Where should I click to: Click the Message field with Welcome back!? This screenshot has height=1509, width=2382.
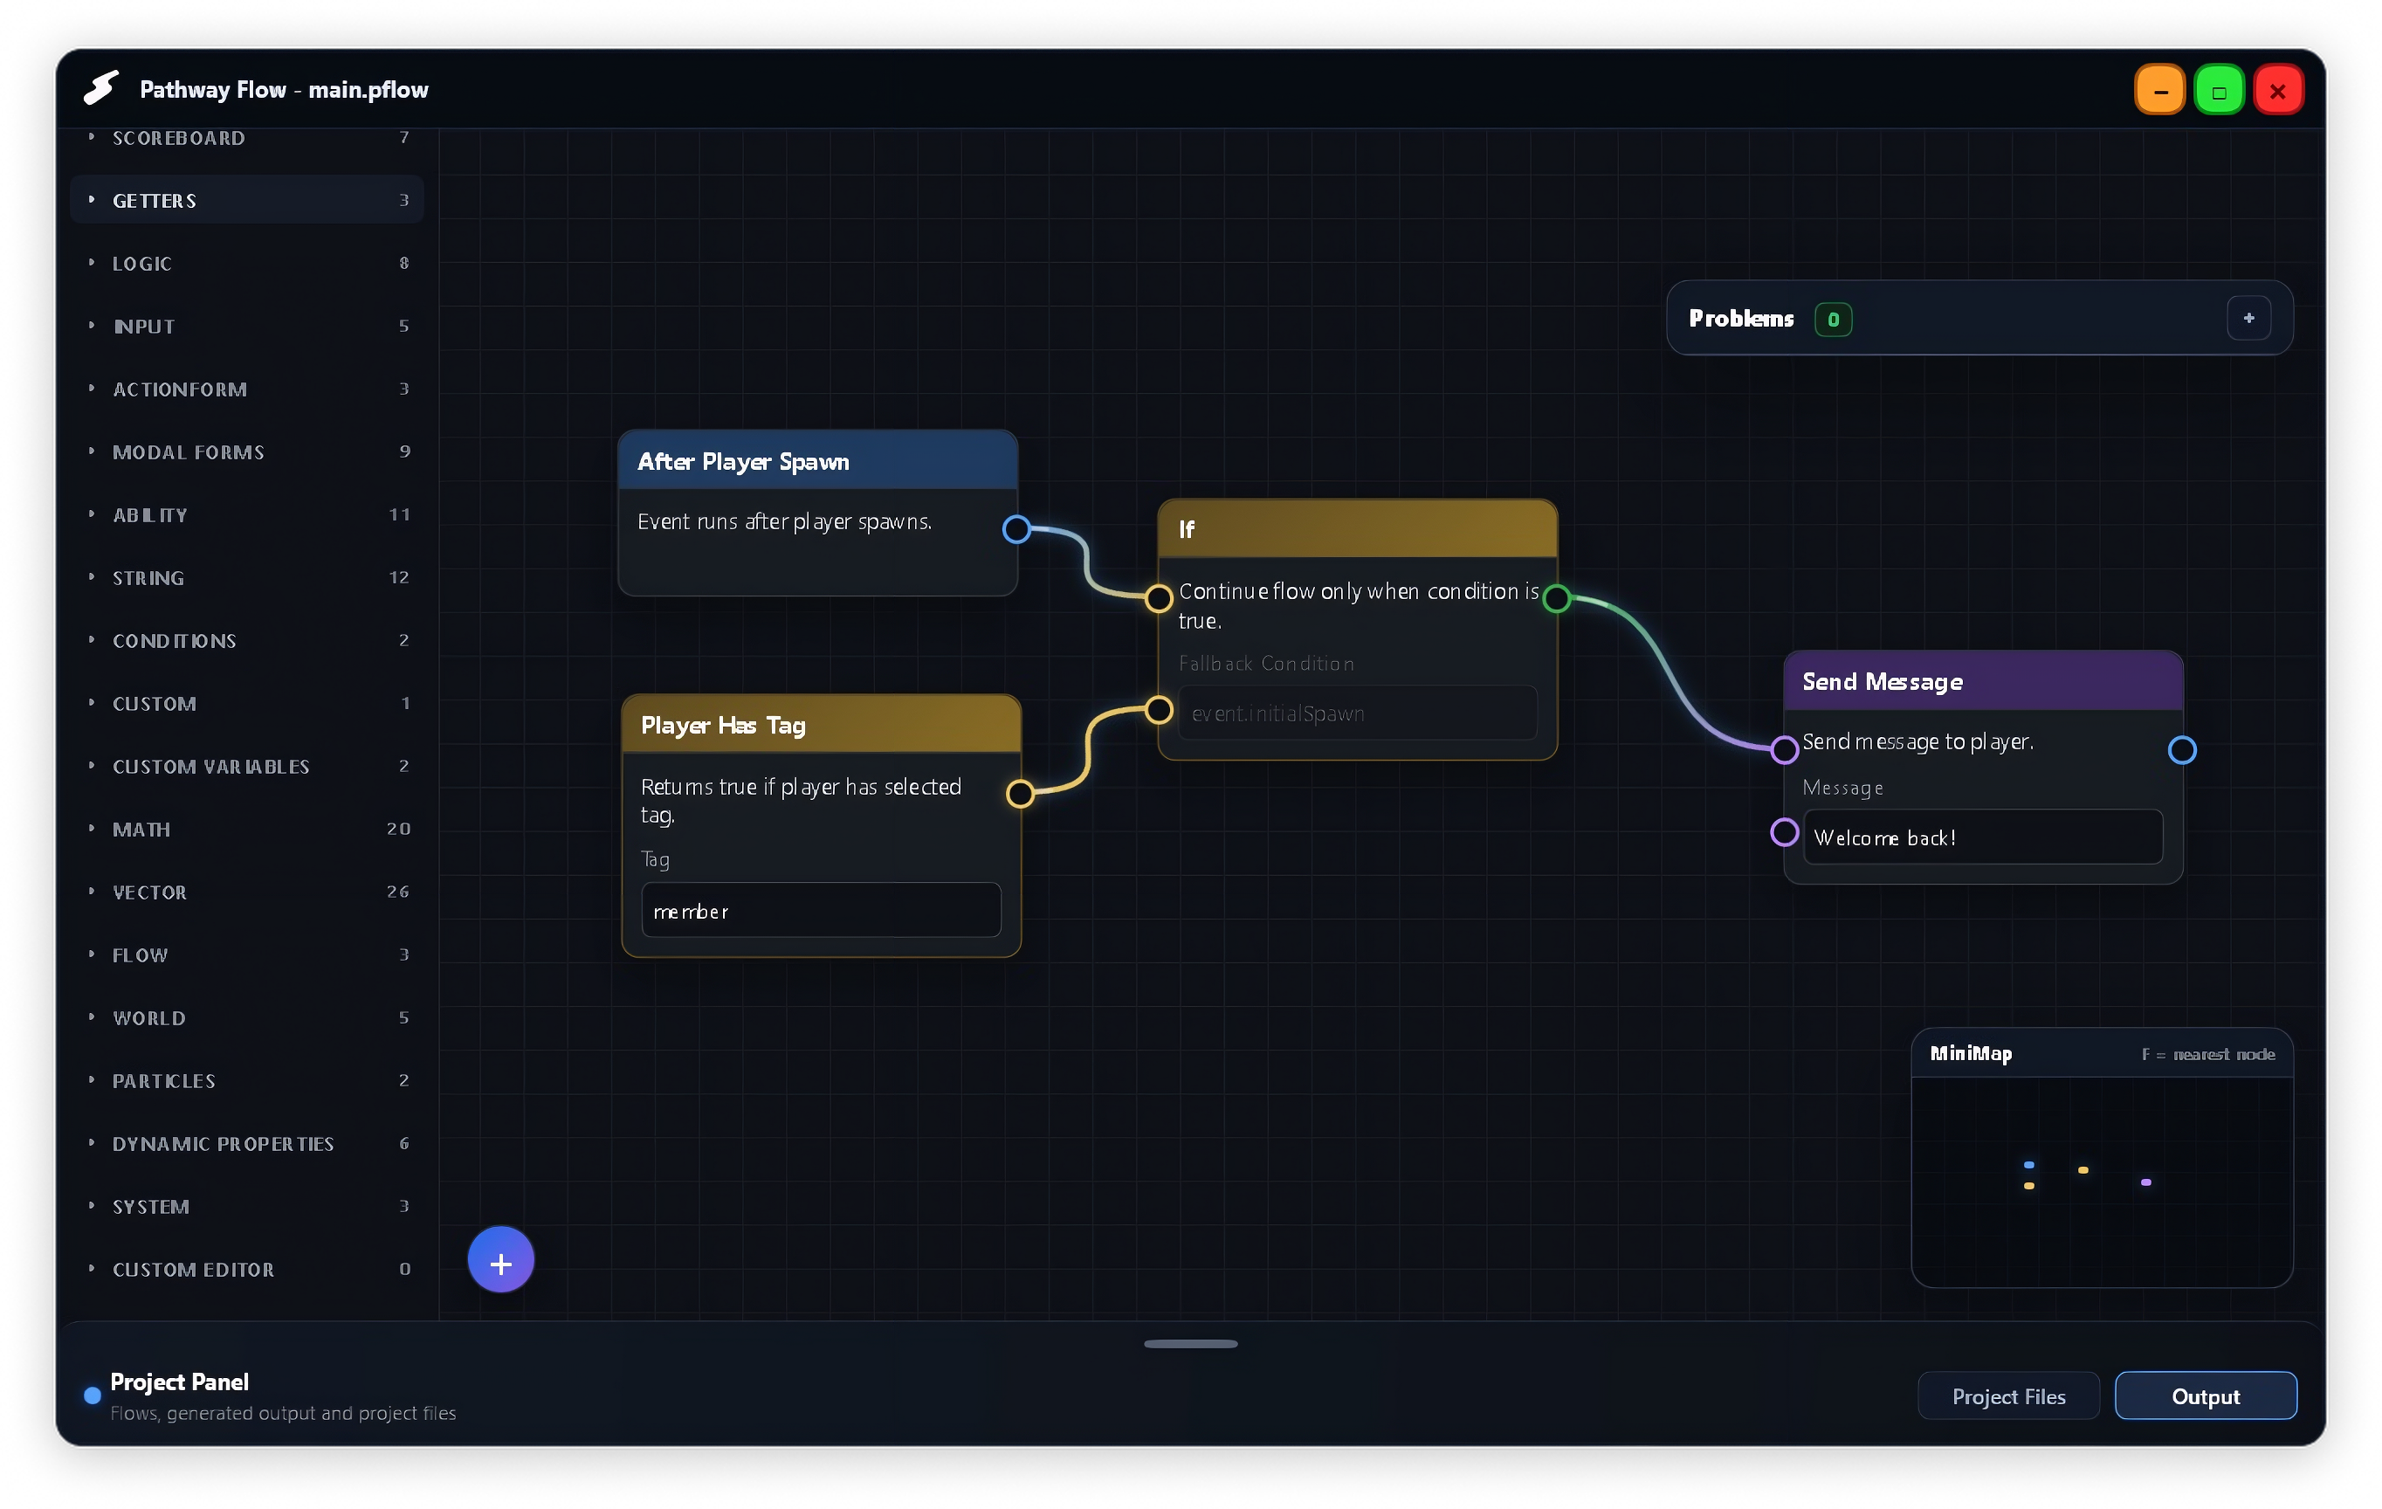point(1982,837)
